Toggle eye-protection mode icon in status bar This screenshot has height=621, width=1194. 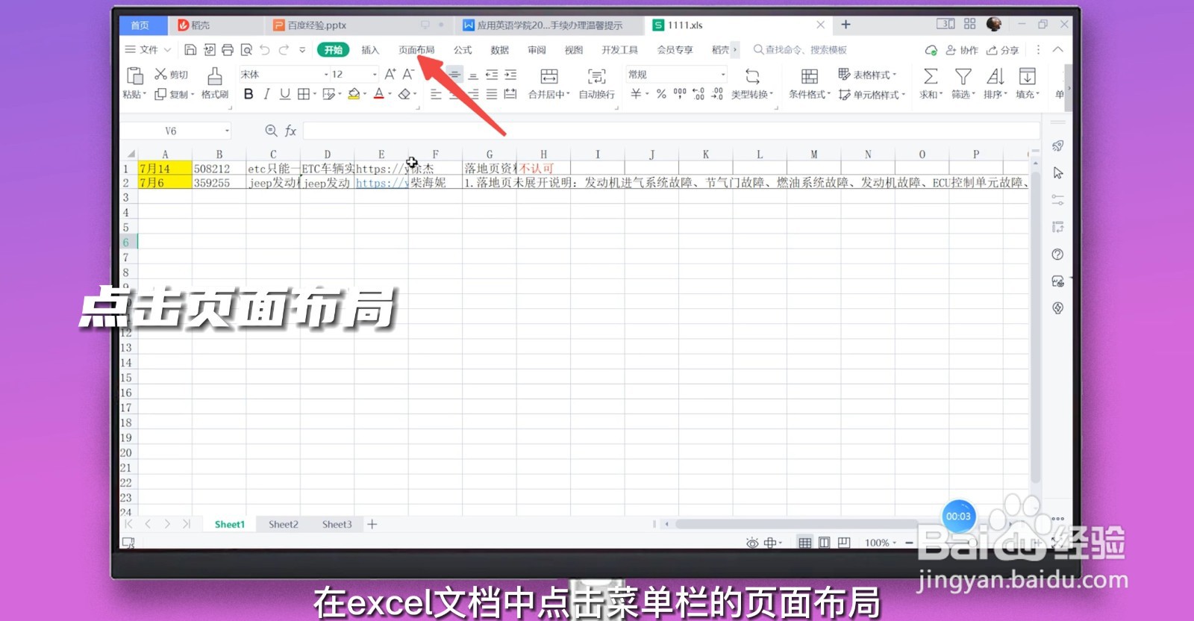click(x=752, y=543)
